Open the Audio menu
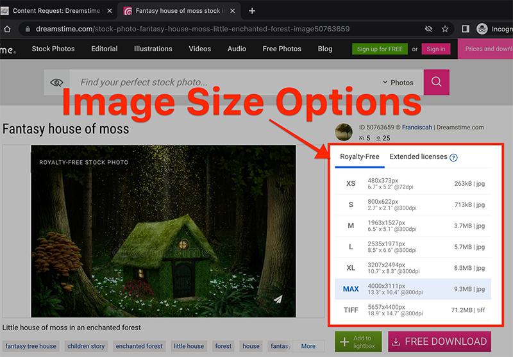513x357 pixels. coord(237,49)
